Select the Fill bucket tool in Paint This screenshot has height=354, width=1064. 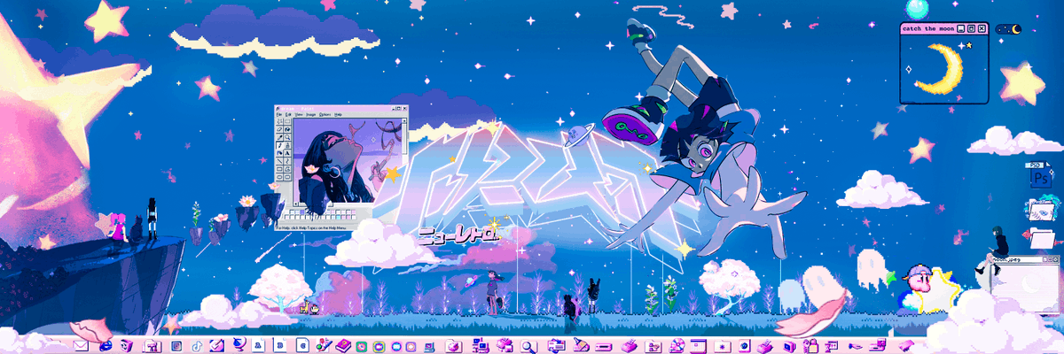click(287, 129)
